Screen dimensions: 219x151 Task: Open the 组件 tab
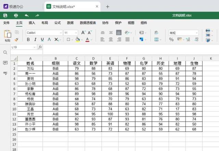[x=144, y=23]
